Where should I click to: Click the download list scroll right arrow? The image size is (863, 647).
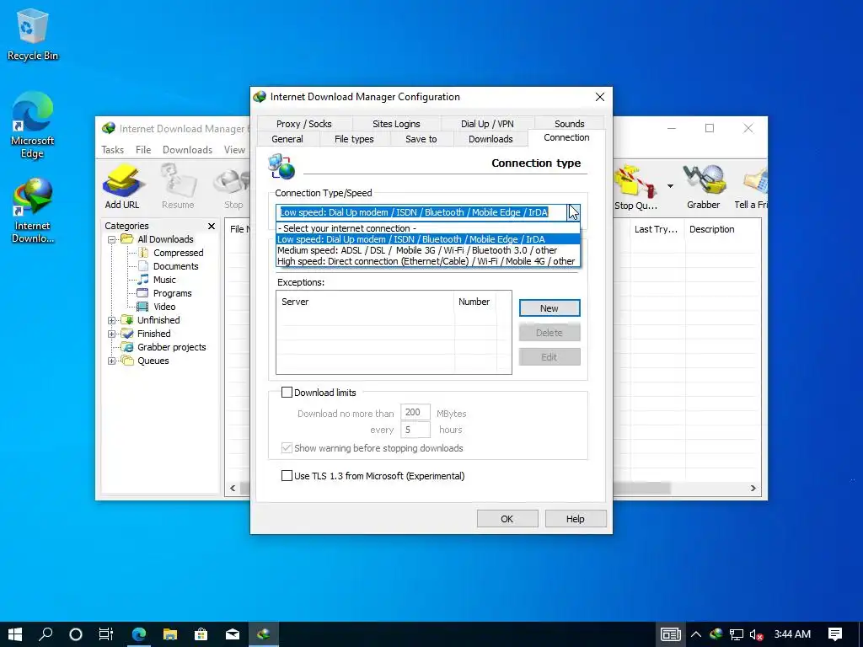coord(753,488)
